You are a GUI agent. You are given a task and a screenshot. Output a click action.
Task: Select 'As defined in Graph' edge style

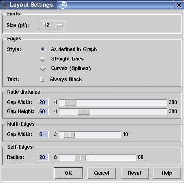[43, 49]
